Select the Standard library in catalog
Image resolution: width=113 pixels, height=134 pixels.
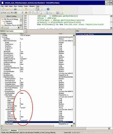tap(9, 21)
